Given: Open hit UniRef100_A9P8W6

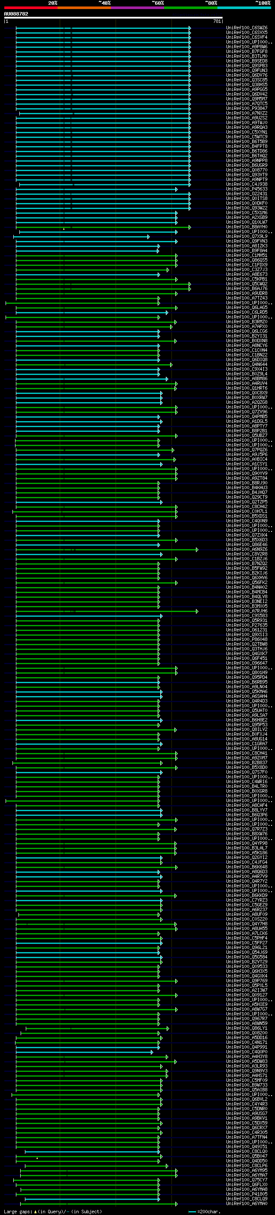Looking at the screenshot, I should pyautogui.click(x=247, y=47).
